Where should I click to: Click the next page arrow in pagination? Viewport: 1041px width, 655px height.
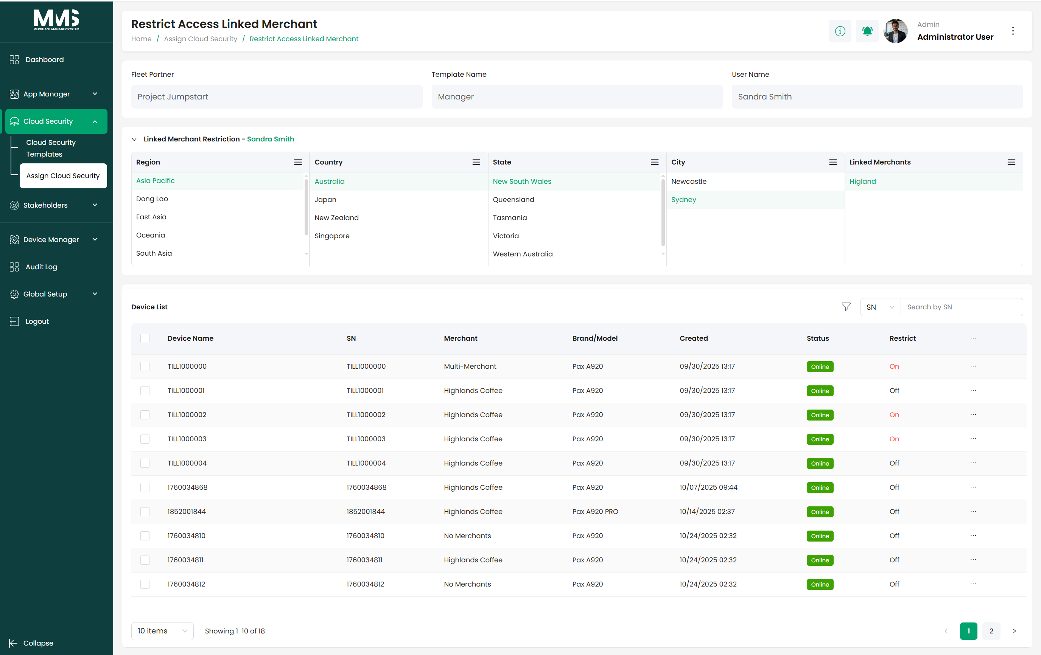(1014, 631)
